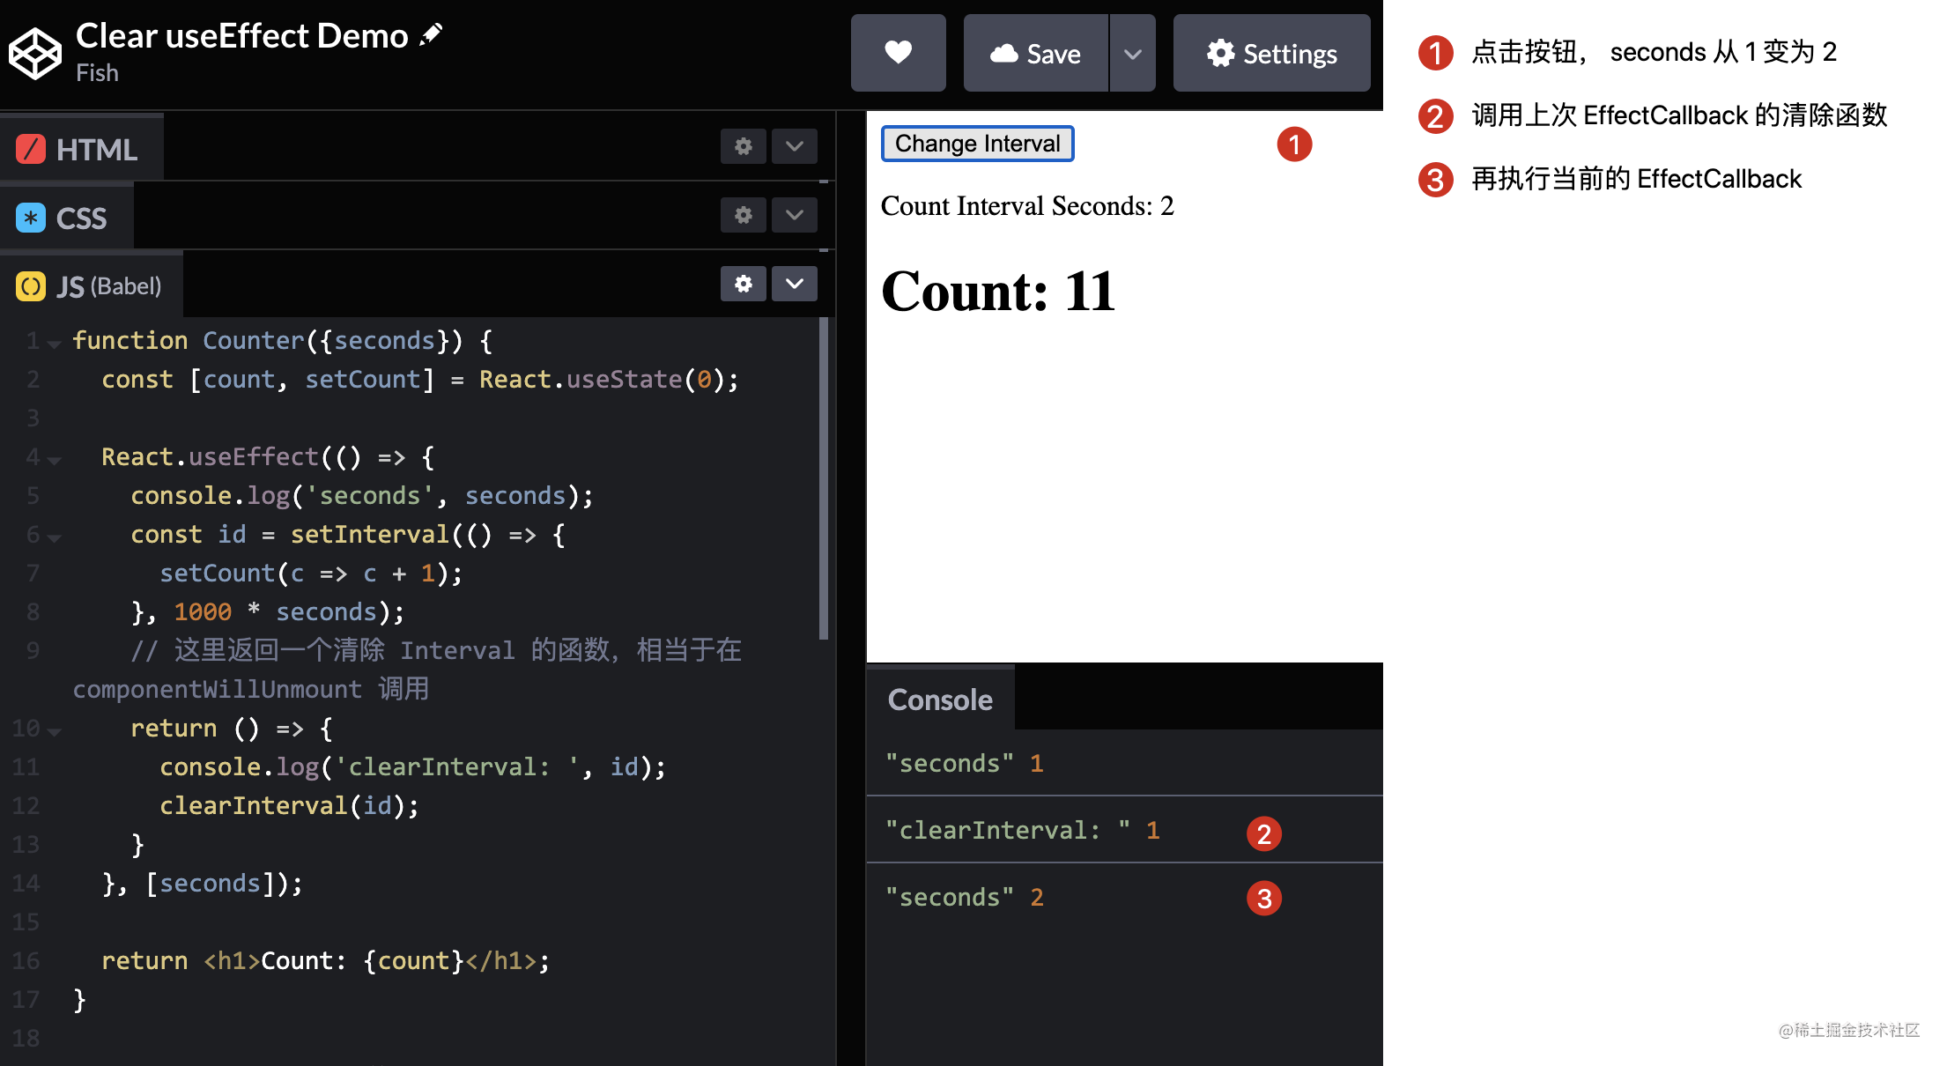Switch to the Console tab

coord(939,699)
